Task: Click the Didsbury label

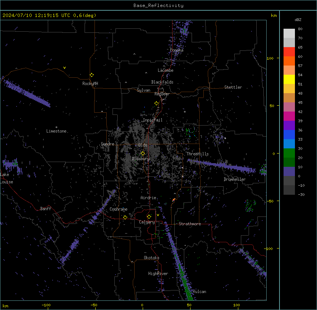Action: 141,159
